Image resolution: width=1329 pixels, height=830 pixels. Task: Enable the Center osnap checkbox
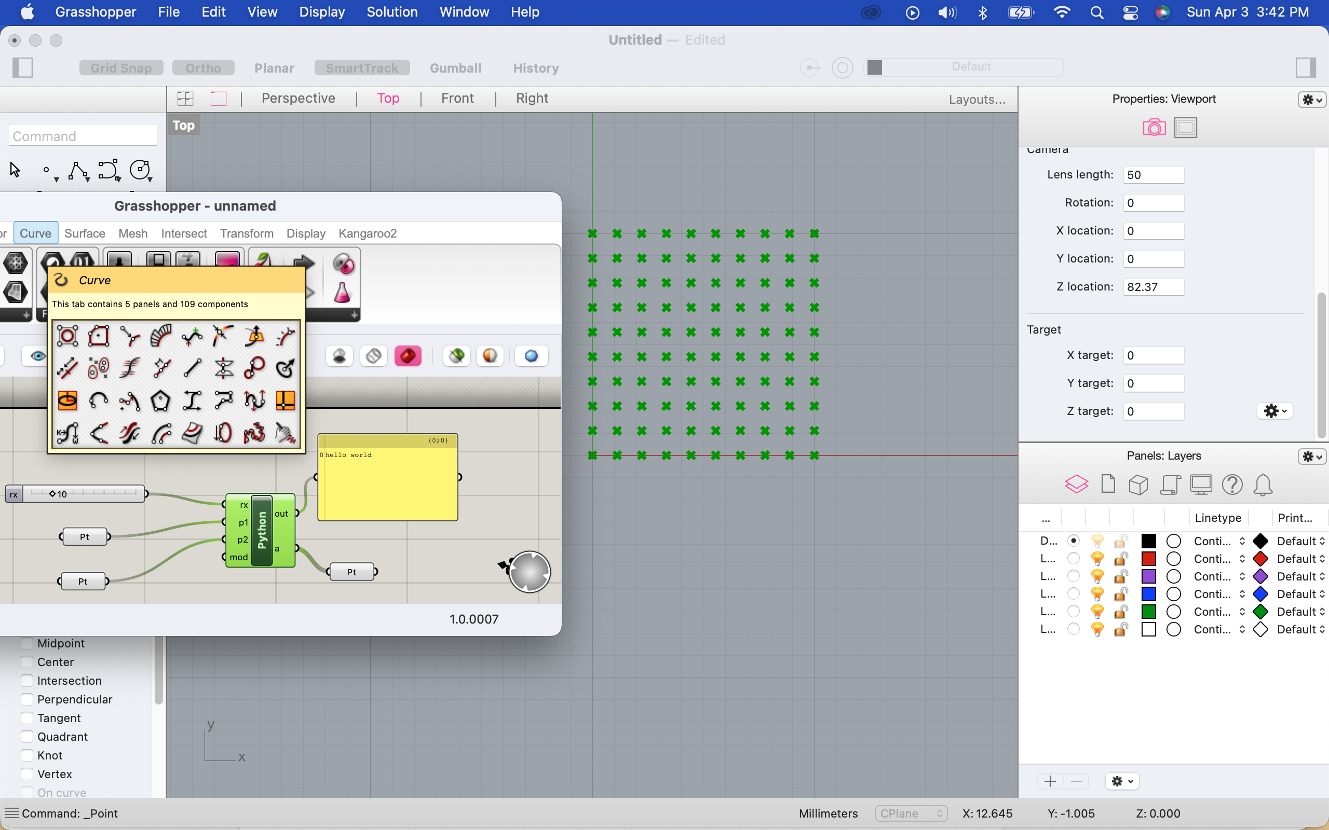tap(27, 661)
